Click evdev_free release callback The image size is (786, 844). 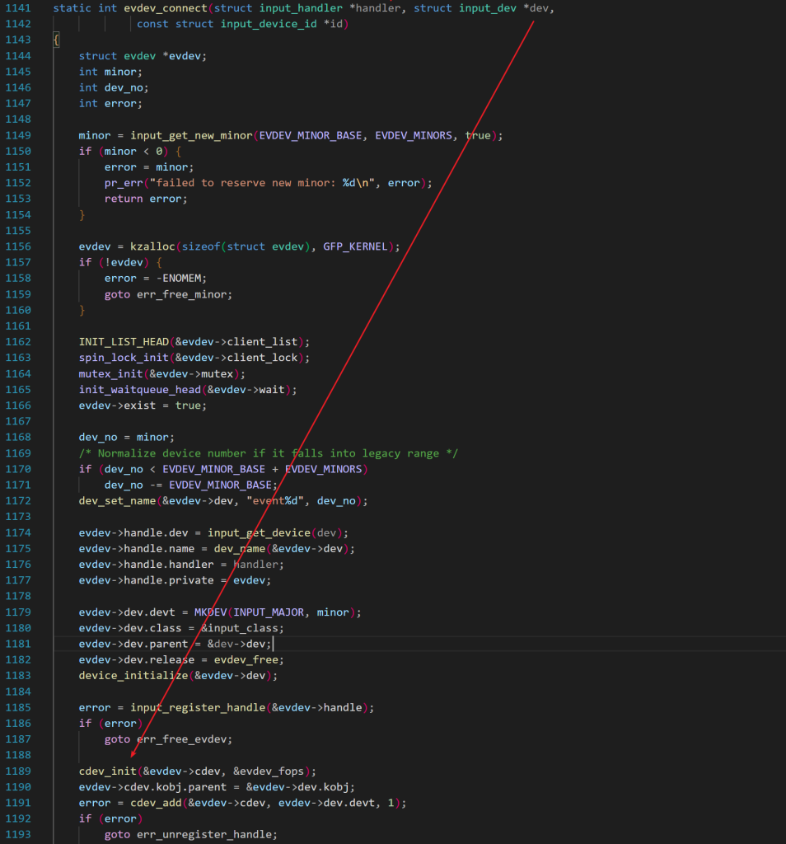pos(246,660)
